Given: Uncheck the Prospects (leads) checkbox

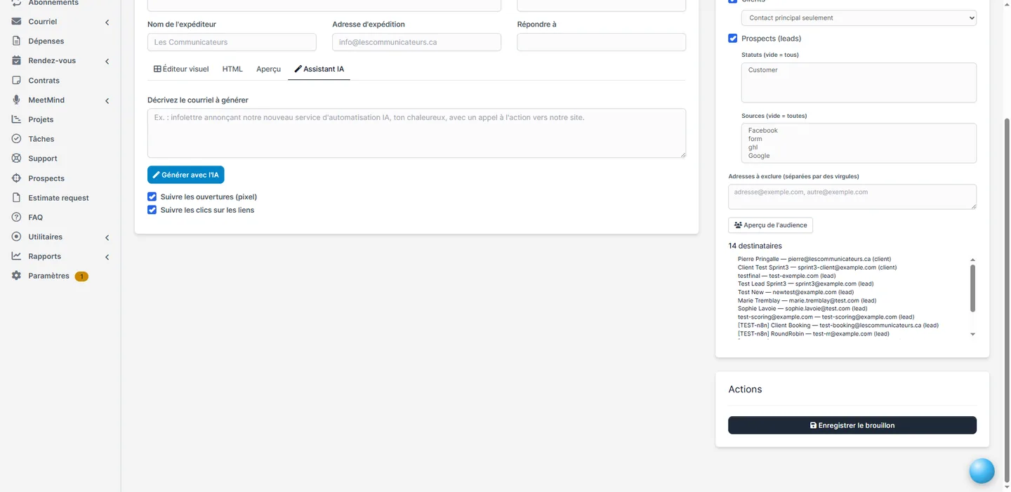Looking at the screenshot, I should point(733,39).
